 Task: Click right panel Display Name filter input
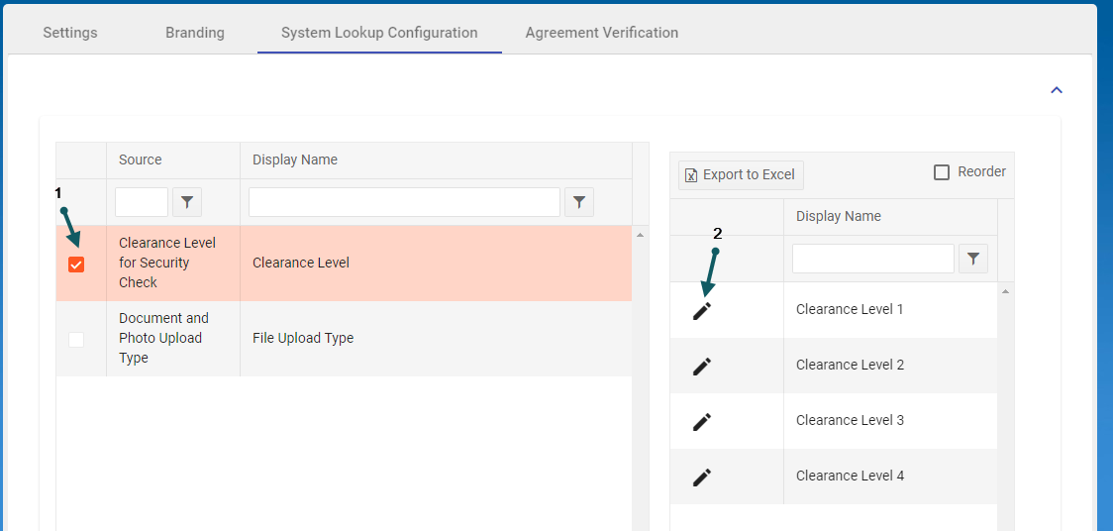[872, 259]
